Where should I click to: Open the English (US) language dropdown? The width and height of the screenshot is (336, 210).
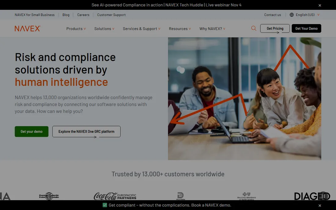point(308,15)
